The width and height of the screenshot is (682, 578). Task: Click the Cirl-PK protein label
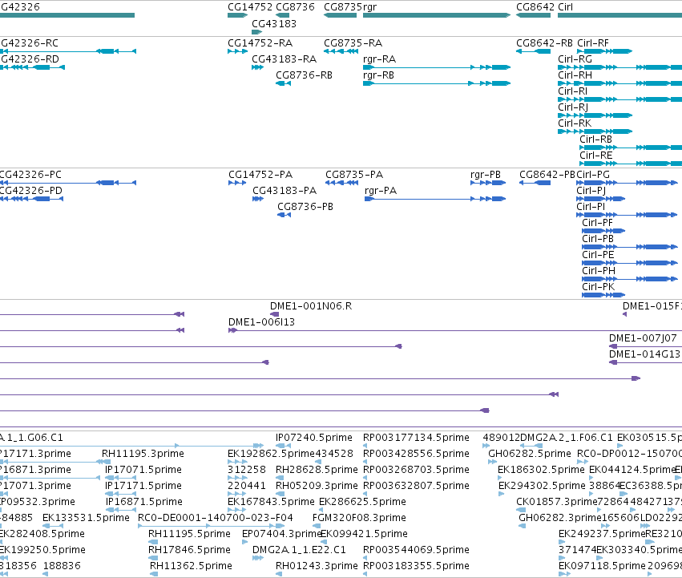tap(599, 287)
